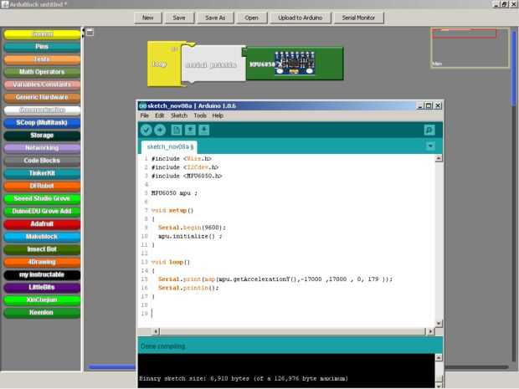Click the '#include <MPU6050.h>' line
519x389 pixels.
pyautogui.click(x=187, y=176)
